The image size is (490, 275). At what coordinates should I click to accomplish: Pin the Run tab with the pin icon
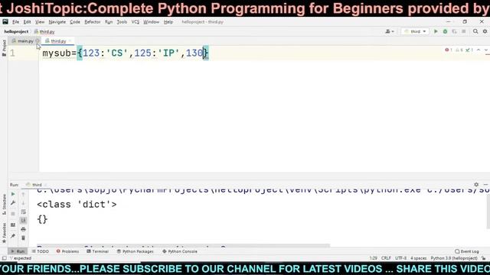coord(13,236)
